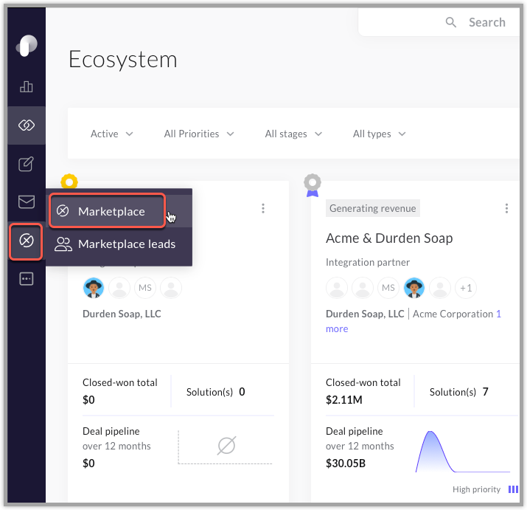The image size is (527, 510).
Task: Click the Acme card deal pipeline chart
Action: 463,452
